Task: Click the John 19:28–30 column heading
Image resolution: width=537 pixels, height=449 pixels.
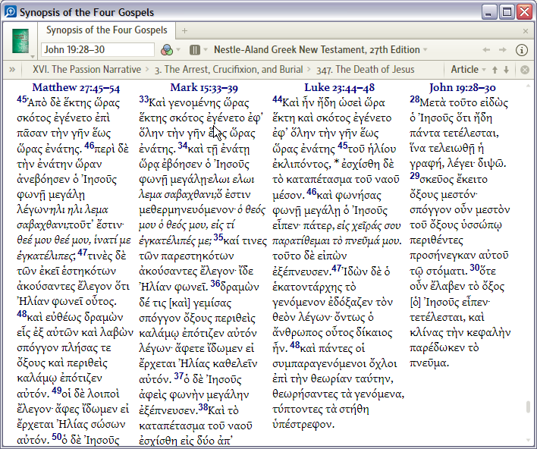Action: click(x=463, y=88)
